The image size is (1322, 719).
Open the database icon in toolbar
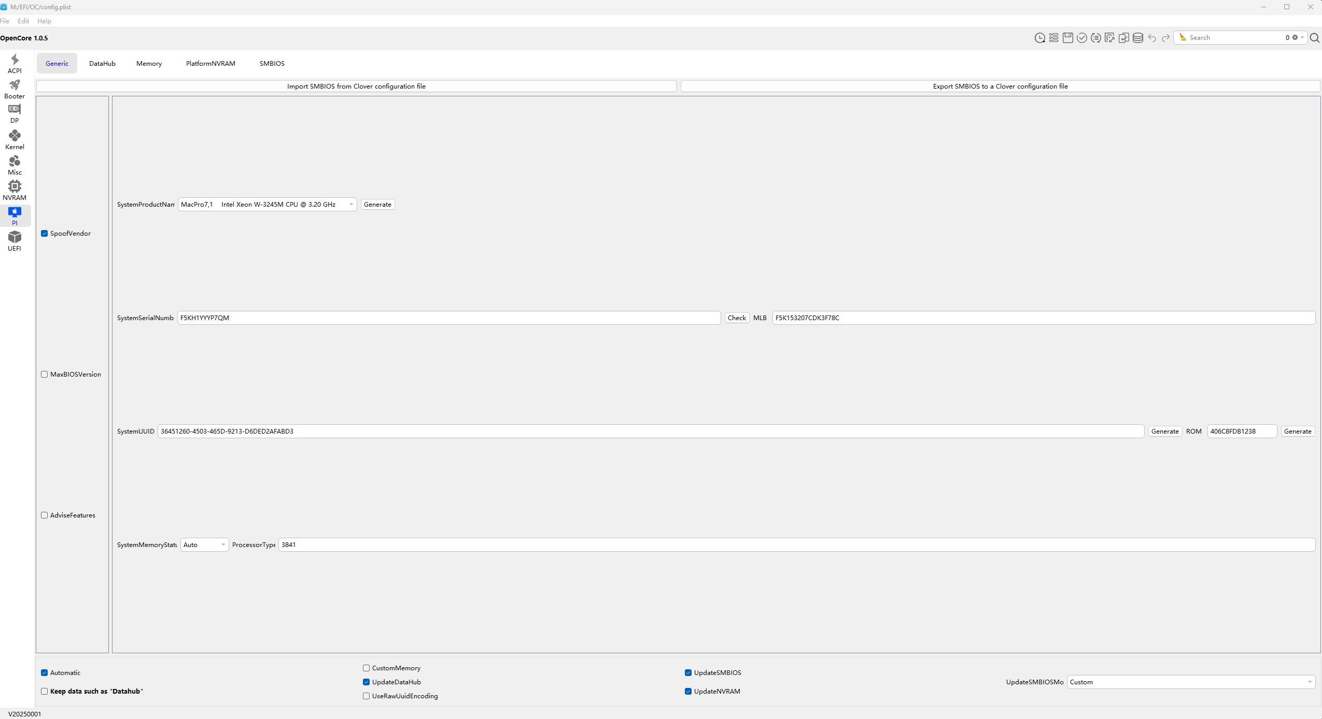point(1137,37)
